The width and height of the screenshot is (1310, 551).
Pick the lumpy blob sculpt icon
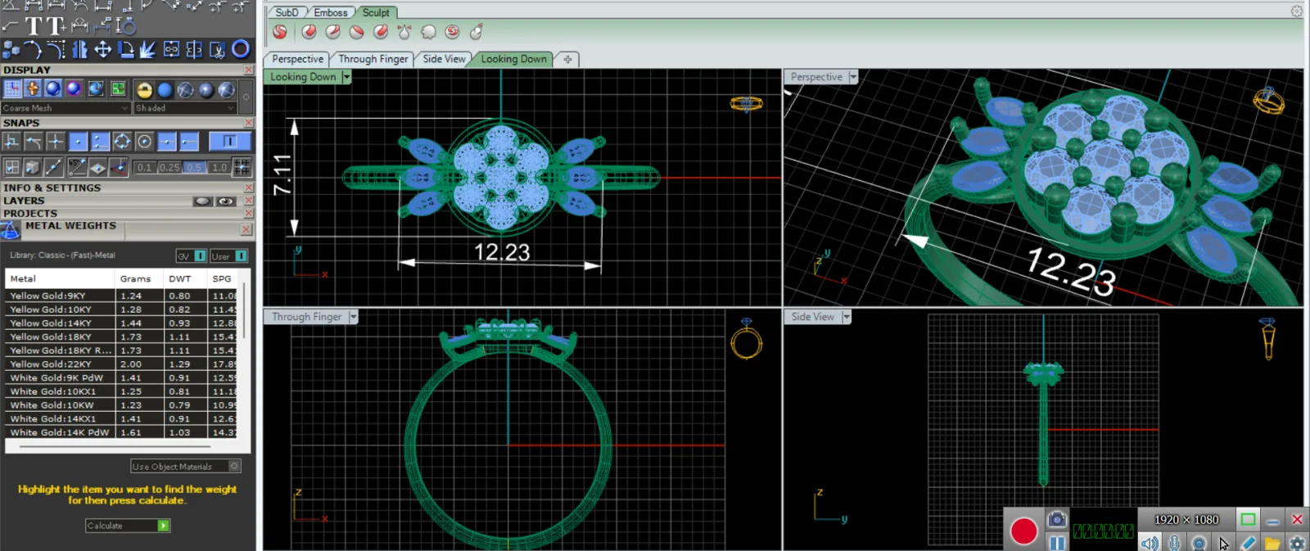pyautogui.click(x=428, y=32)
